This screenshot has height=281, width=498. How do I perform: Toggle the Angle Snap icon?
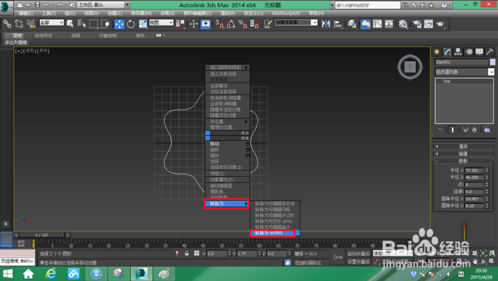point(231,24)
